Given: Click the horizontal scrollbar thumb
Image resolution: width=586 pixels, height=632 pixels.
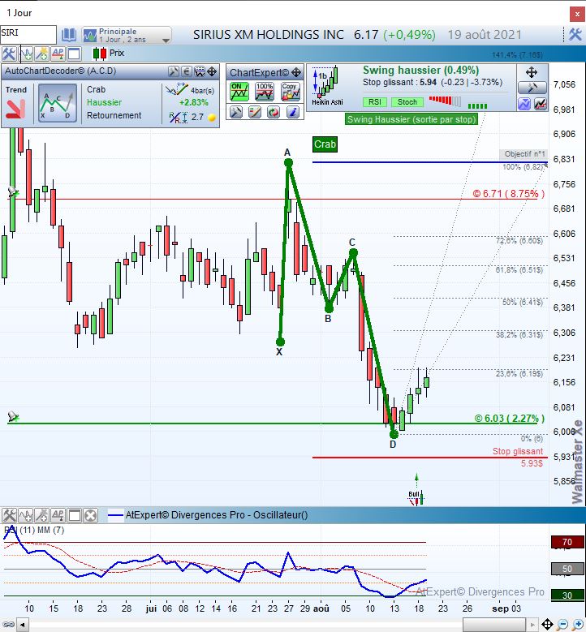Looking at the screenshot, I should click(494, 626).
